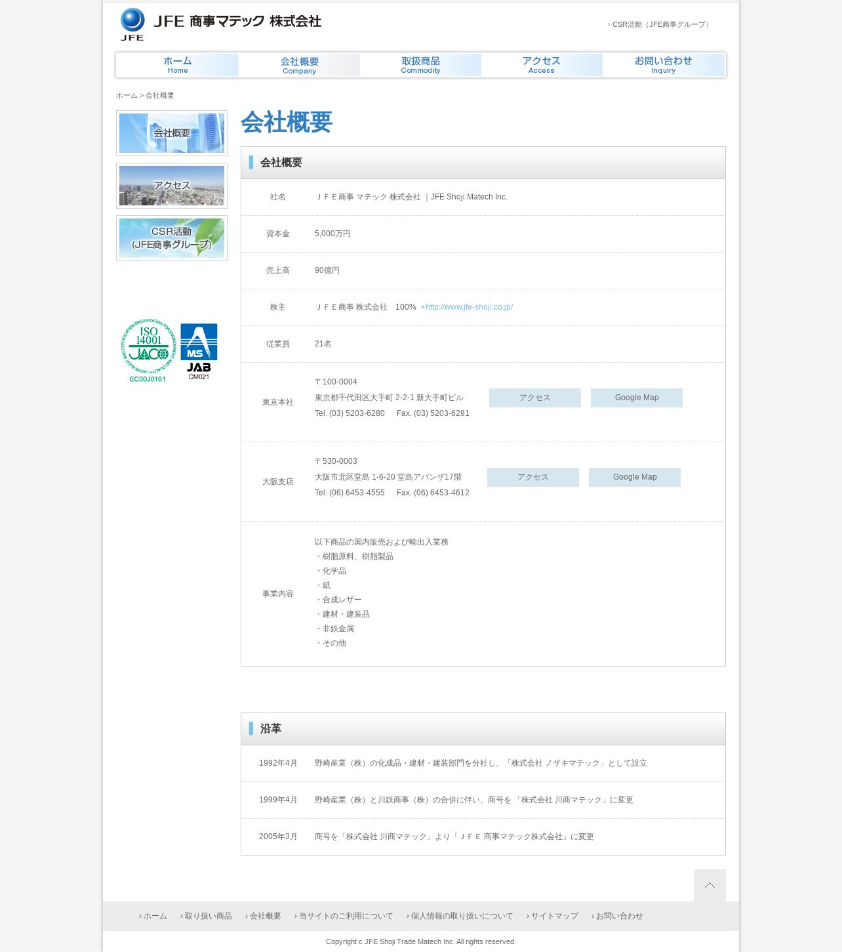
Task: Select the Osaka telephone number text
Action: point(350,493)
